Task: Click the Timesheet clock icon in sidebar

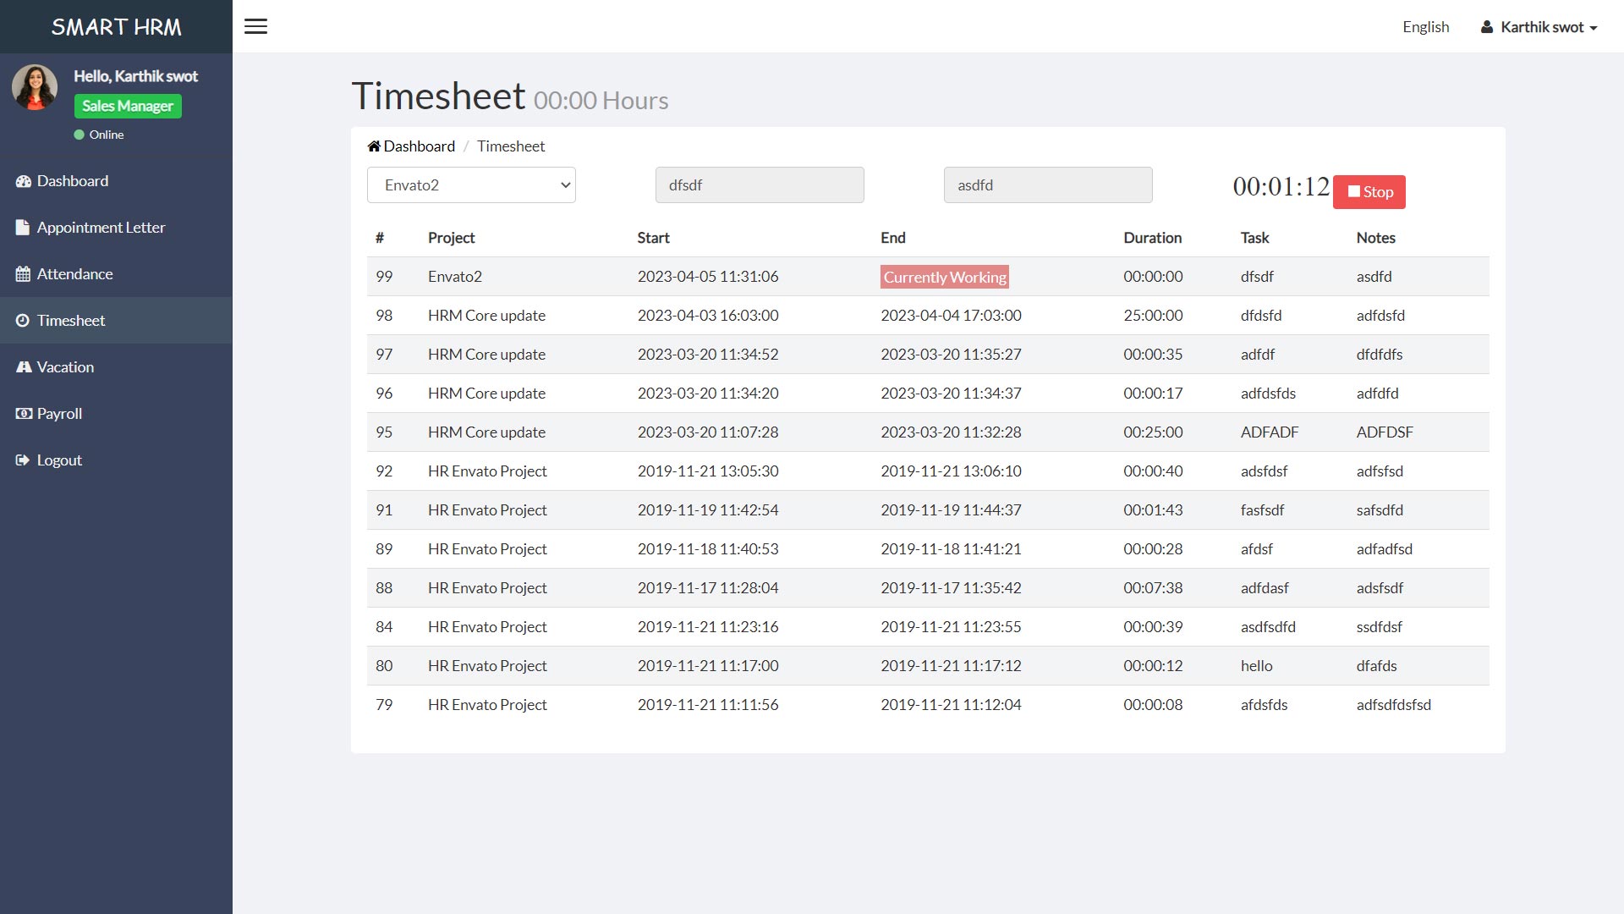Action: pyautogui.click(x=23, y=321)
